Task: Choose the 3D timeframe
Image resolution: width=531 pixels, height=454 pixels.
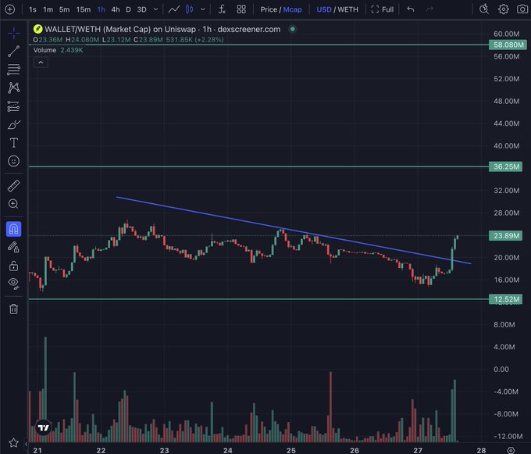Action: tap(141, 9)
